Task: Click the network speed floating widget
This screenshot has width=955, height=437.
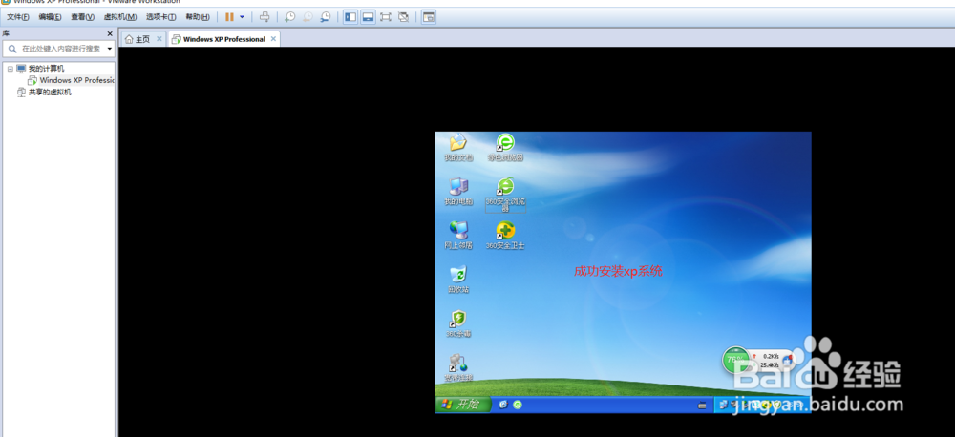Action: coord(772,361)
